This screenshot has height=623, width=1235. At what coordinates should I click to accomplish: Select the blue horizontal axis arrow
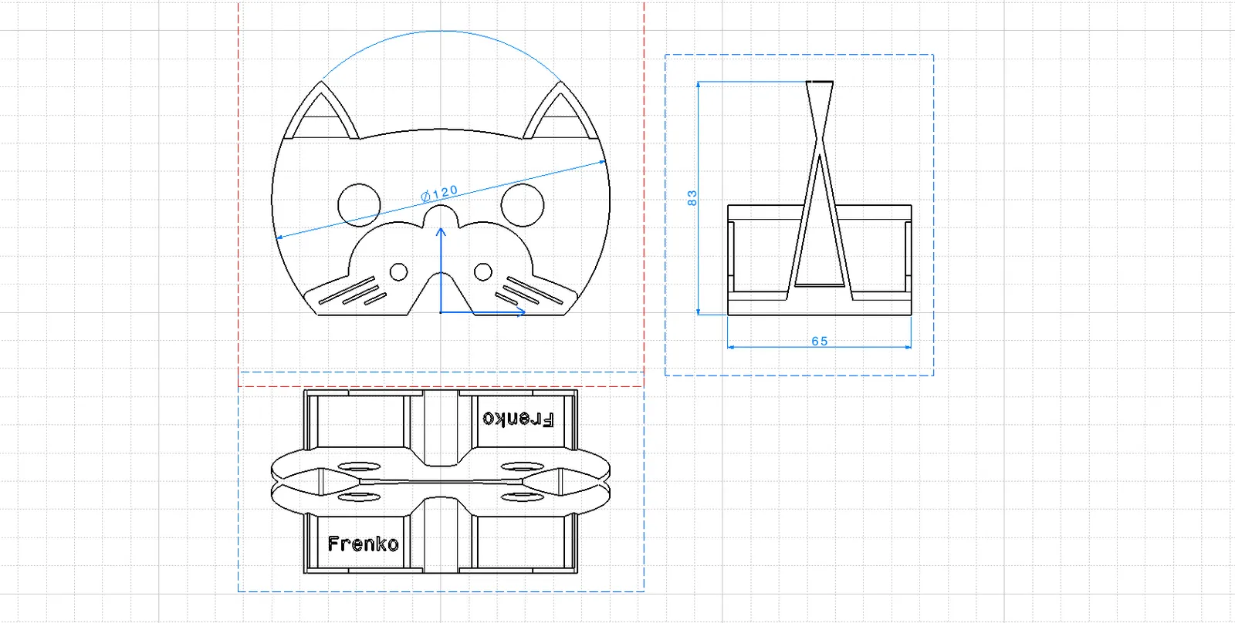(483, 311)
